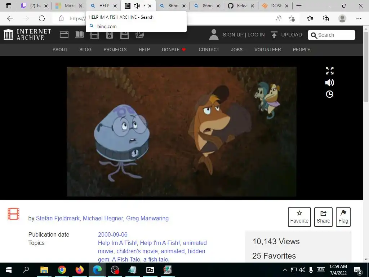Open 7-Zip from the taskbar

click(x=150, y=270)
